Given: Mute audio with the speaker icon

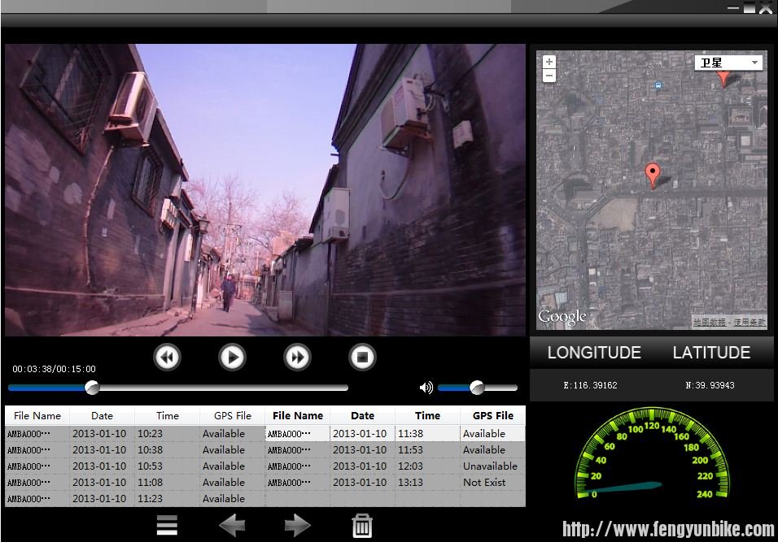Looking at the screenshot, I should pyautogui.click(x=426, y=388).
